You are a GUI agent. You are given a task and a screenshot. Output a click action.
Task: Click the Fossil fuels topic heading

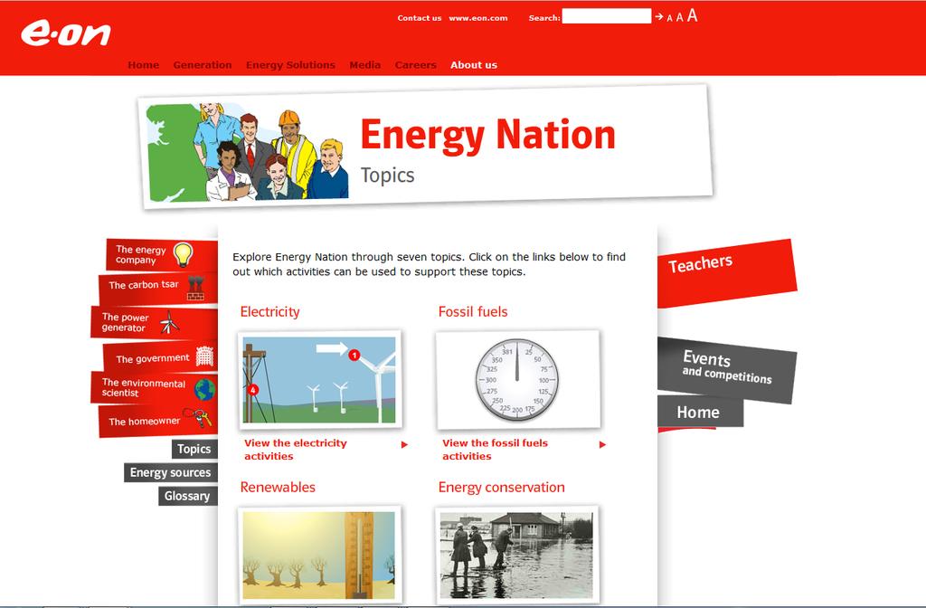click(x=473, y=311)
